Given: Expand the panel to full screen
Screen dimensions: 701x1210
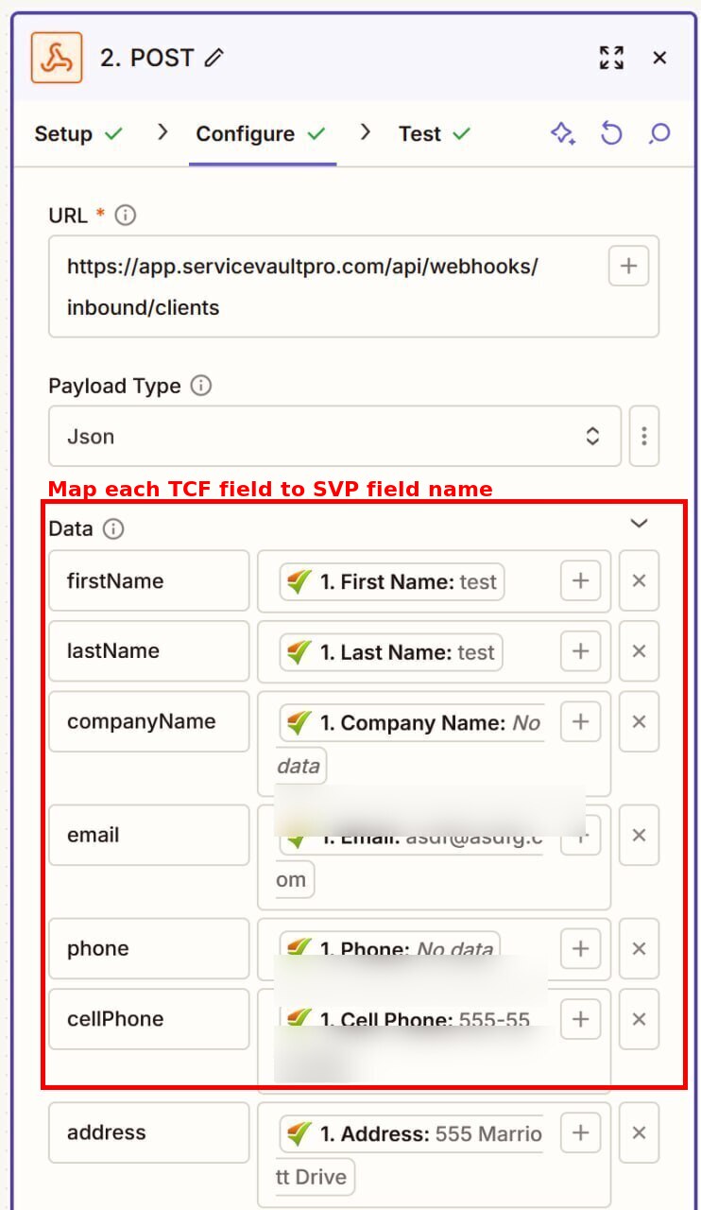Looking at the screenshot, I should (x=612, y=58).
